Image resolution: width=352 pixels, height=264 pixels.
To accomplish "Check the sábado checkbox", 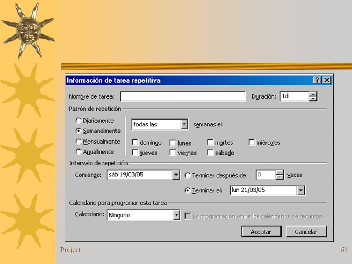I will point(210,153).
